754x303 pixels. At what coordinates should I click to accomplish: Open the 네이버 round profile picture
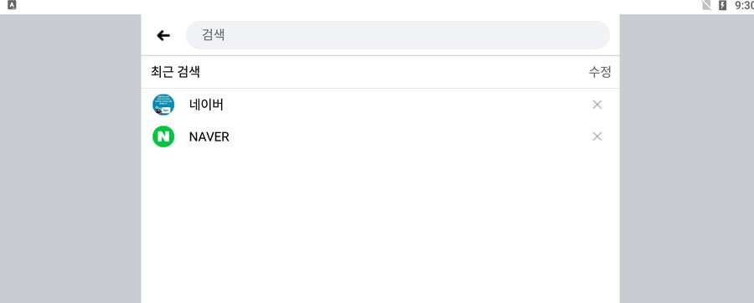[163, 105]
